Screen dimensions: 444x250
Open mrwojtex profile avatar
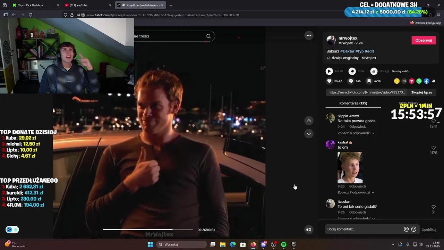[331, 40]
